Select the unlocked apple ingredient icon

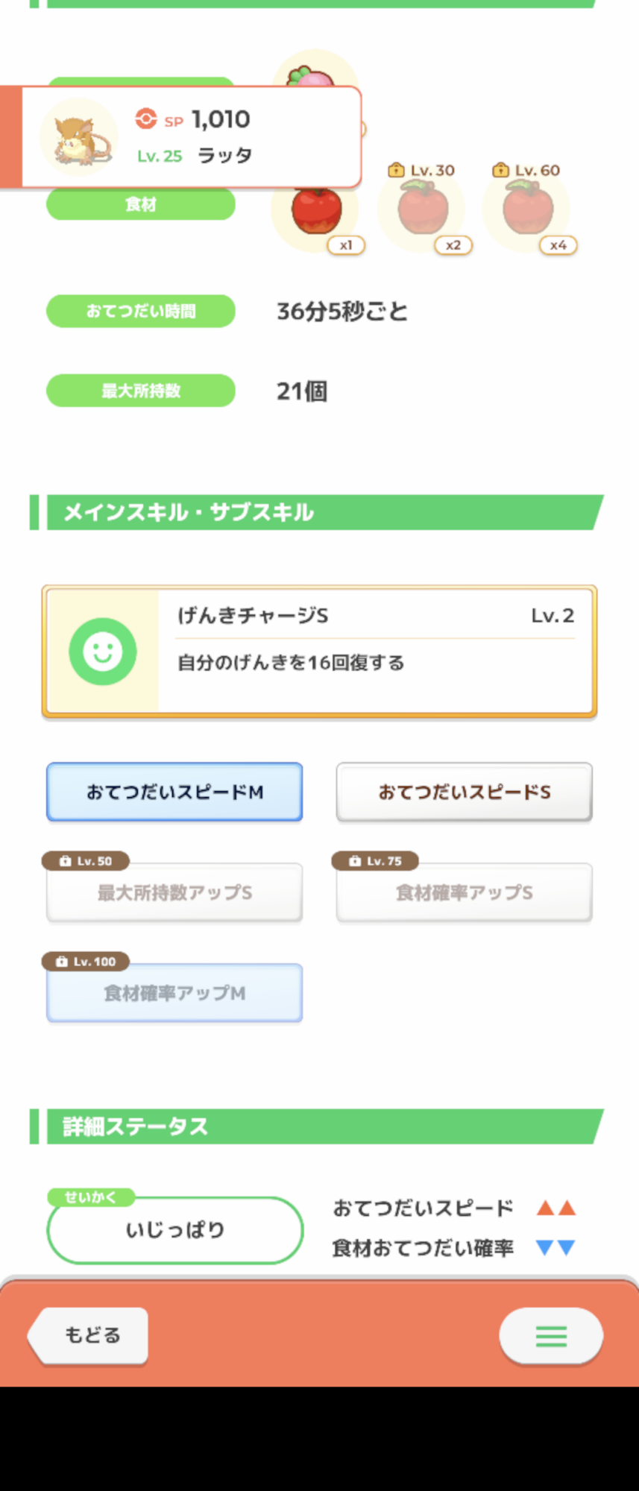pyautogui.click(x=317, y=211)
